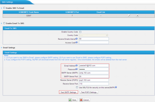Delete the GSM7 trunk entry
This screenshot has height=102, width=155.
tap(137, 16)
